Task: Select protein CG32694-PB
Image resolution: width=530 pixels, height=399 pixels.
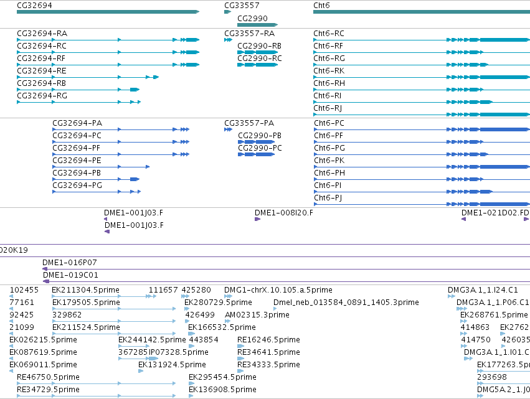Action: click(96, 179)
